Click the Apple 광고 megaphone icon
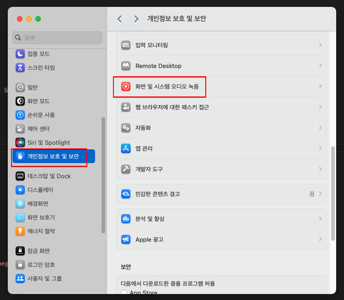Viewport: 344px width, 300px height. coord(126,239)
